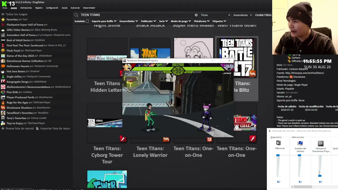
Task: Mute Sonidos del sistema in mixer
Action: [300, 182]
